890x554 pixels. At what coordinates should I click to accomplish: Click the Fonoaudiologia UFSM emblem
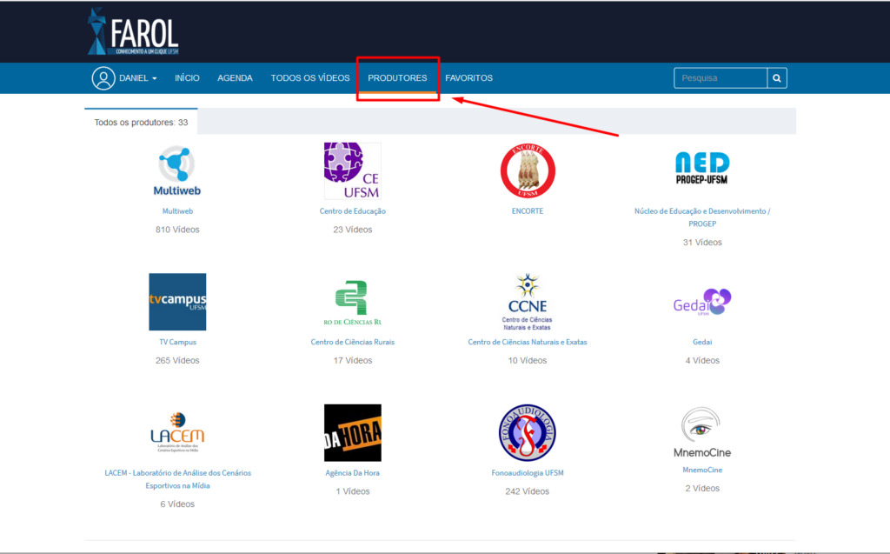pos(528,432)
